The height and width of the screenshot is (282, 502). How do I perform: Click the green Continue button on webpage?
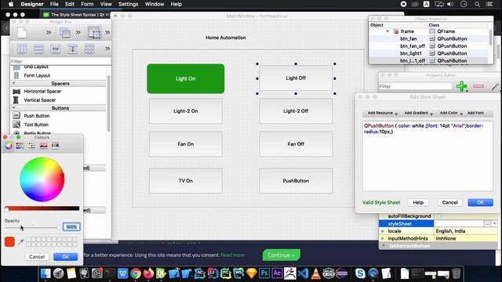[281, 255]
